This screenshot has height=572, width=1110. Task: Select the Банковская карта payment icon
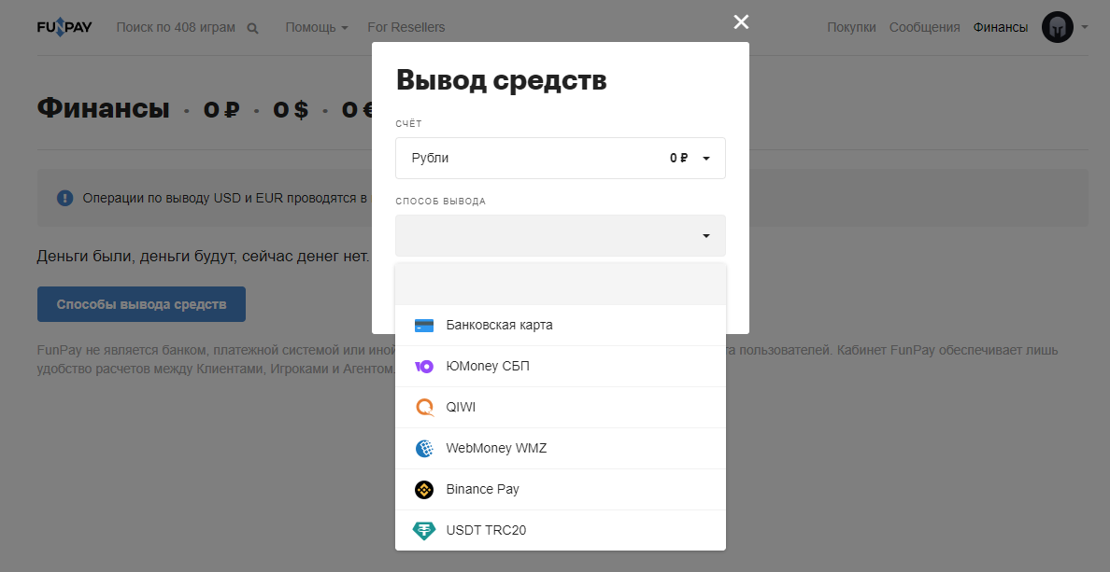pyautogui.click(x=425, y=325)
